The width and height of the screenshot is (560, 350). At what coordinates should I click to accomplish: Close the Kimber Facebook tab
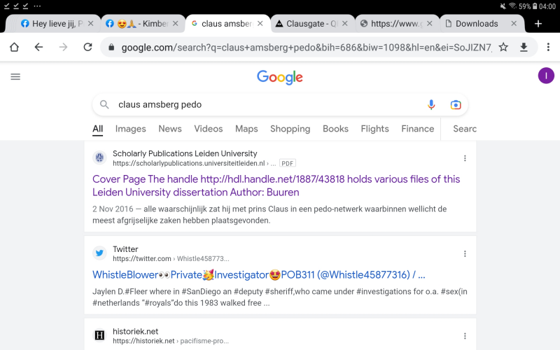tap(176, 24)
